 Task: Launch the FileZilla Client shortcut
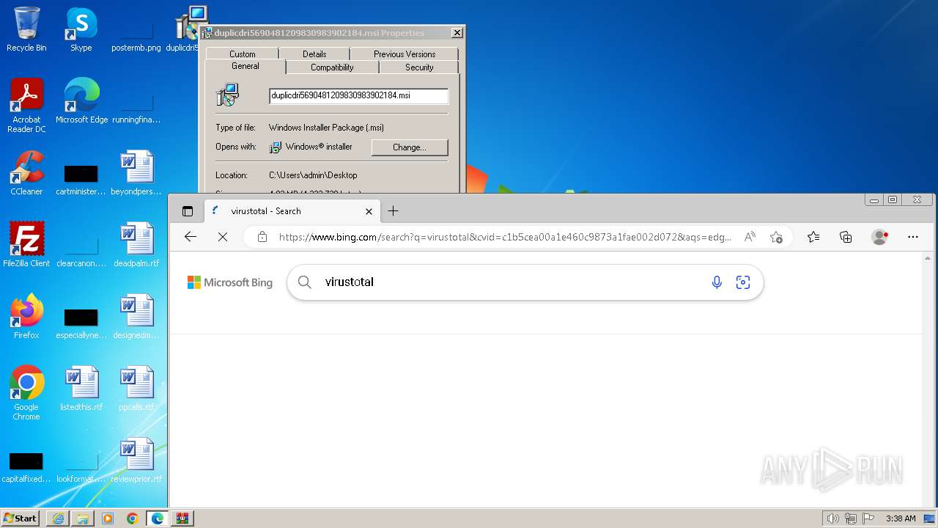point(26,245)
